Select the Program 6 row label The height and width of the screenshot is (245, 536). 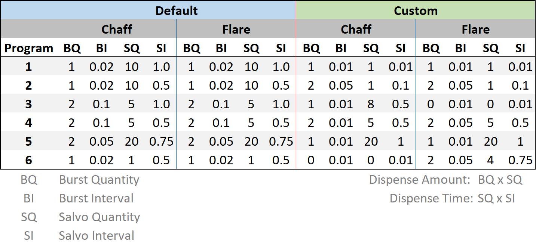coord(29,160)
